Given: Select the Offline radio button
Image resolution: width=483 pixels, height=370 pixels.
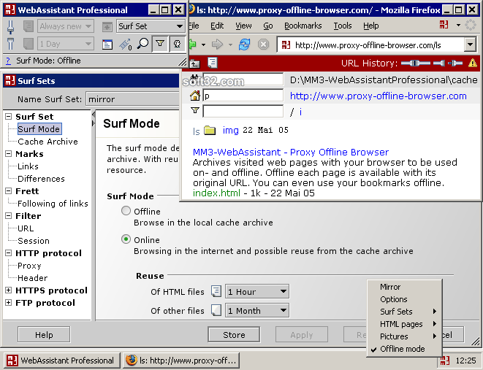Looking at the screenshot, I should (126, 211).
